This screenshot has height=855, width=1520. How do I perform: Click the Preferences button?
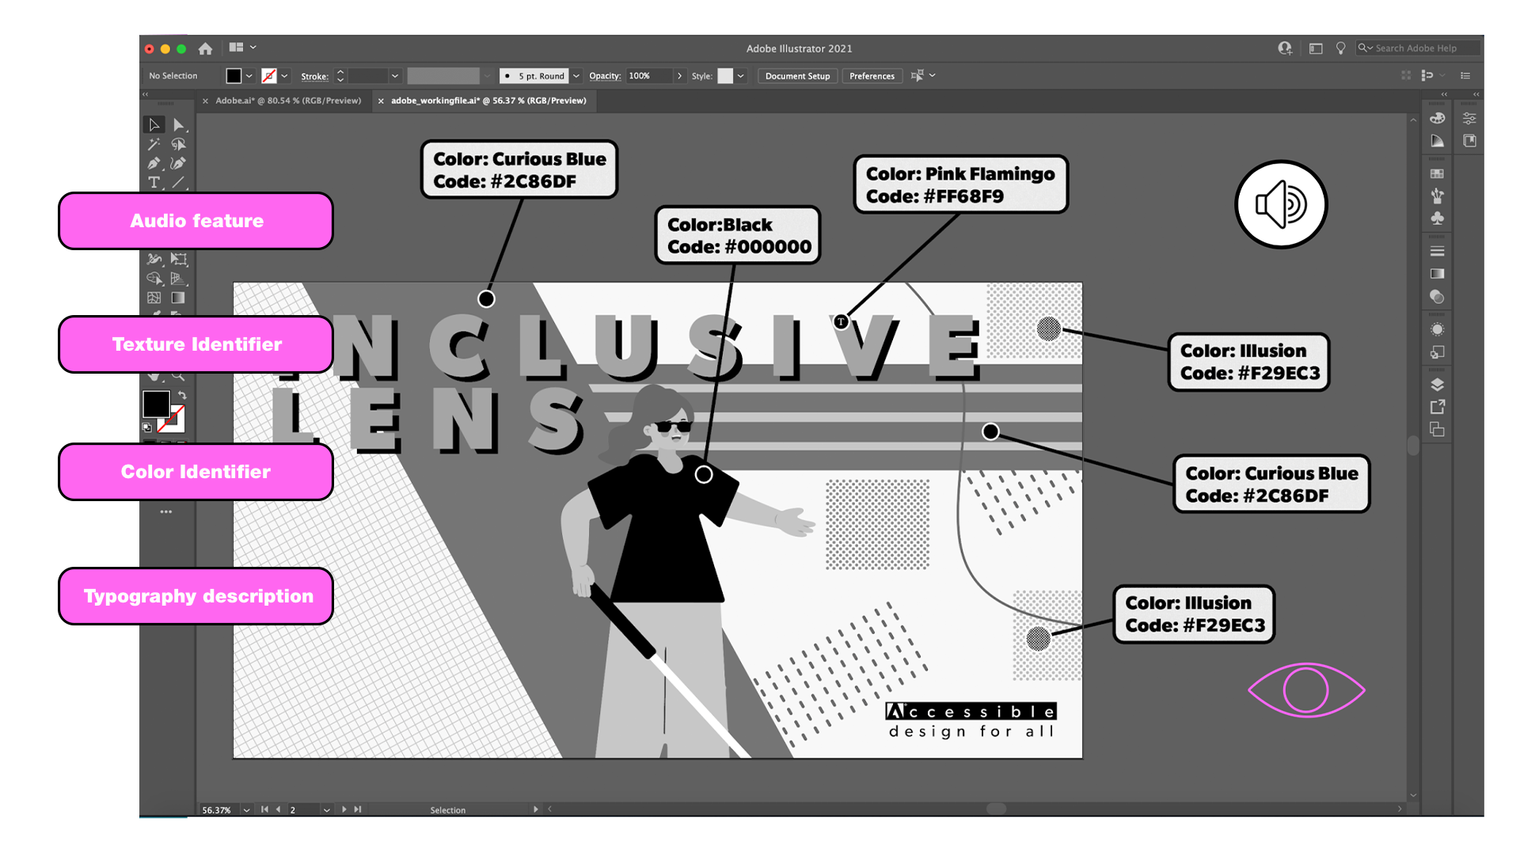tap(872, 76)
